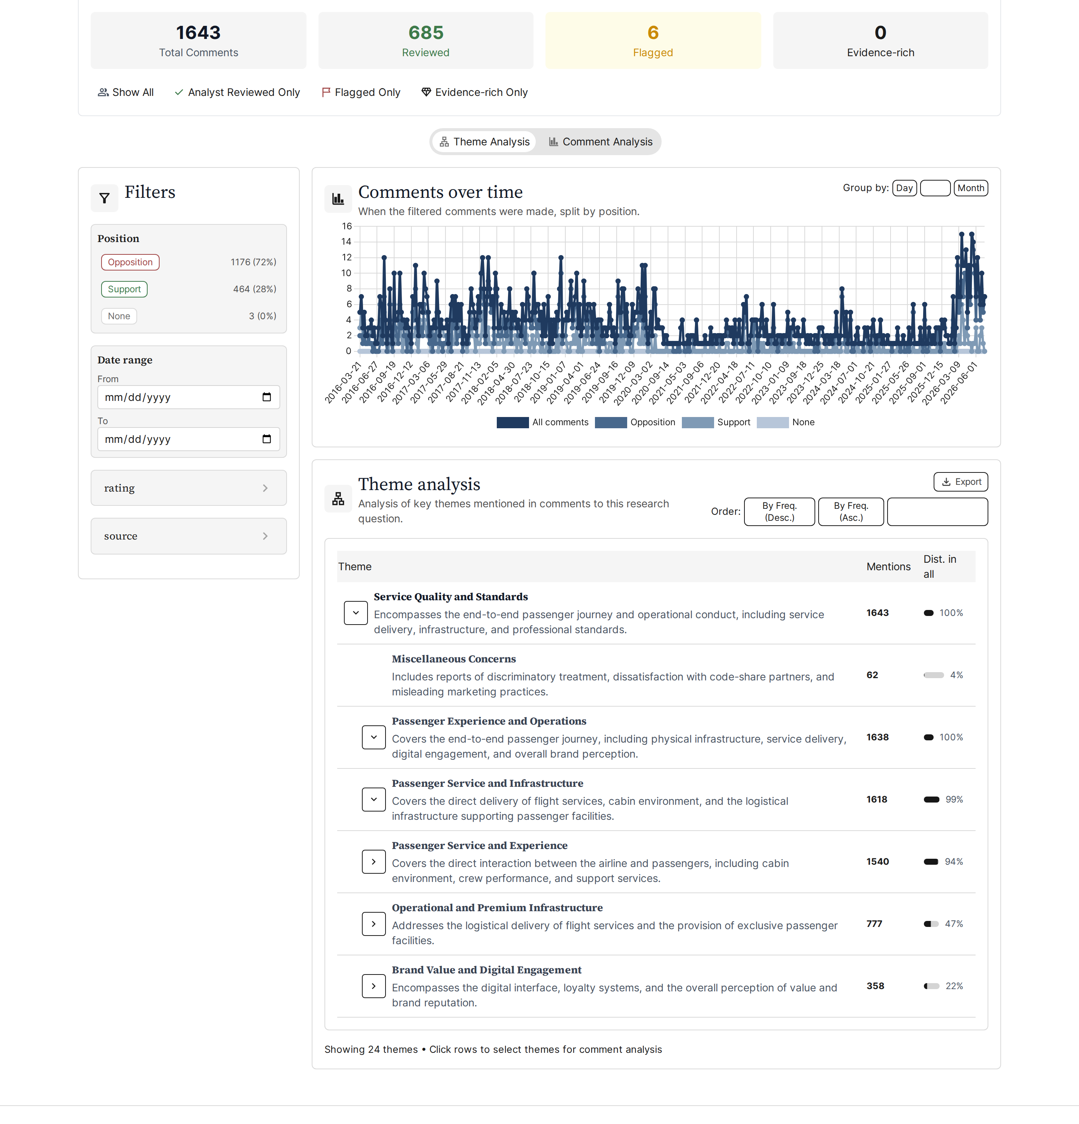Click the To date input field
This screenshot has width=1079, height=1124.
point(188,439)
